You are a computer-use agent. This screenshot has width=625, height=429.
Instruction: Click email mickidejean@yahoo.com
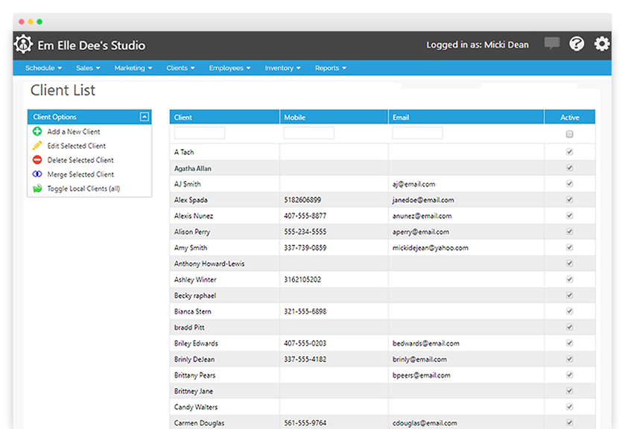(430, 247)
